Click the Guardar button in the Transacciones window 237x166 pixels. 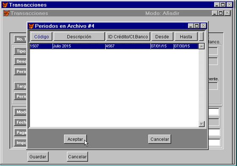38,157
